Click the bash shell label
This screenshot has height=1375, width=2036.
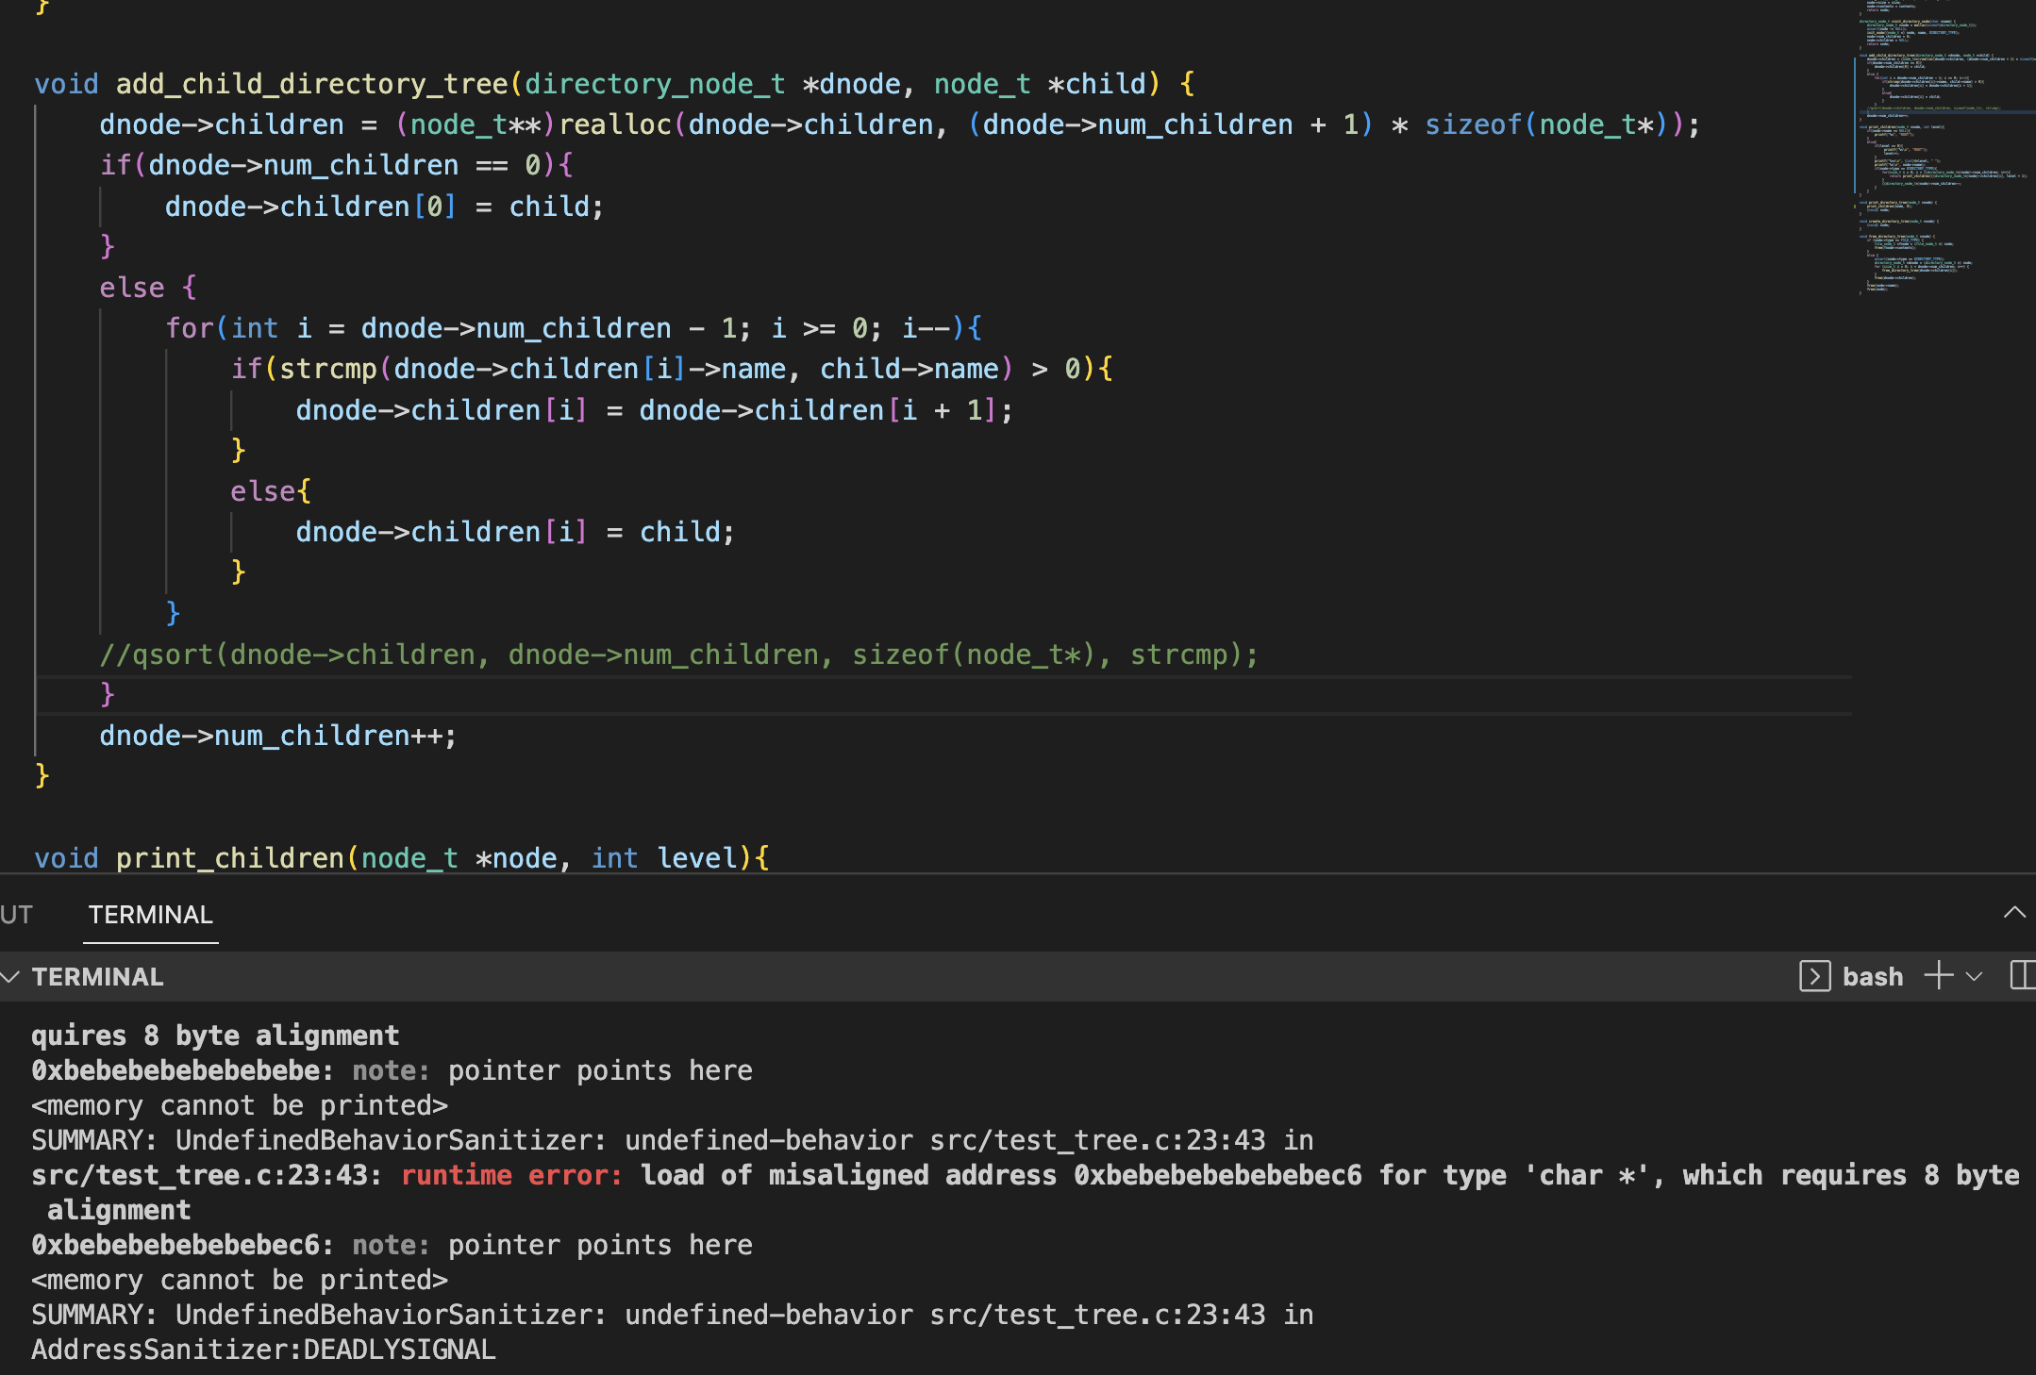[1873, 977]
